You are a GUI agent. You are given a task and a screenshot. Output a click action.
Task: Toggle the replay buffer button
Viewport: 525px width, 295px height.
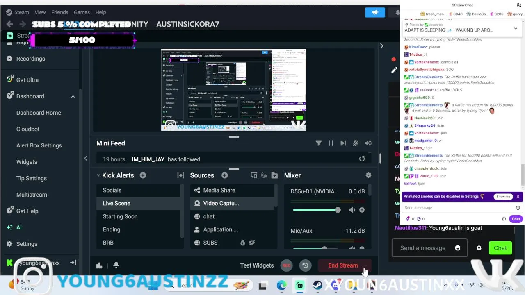coord(305,265)
